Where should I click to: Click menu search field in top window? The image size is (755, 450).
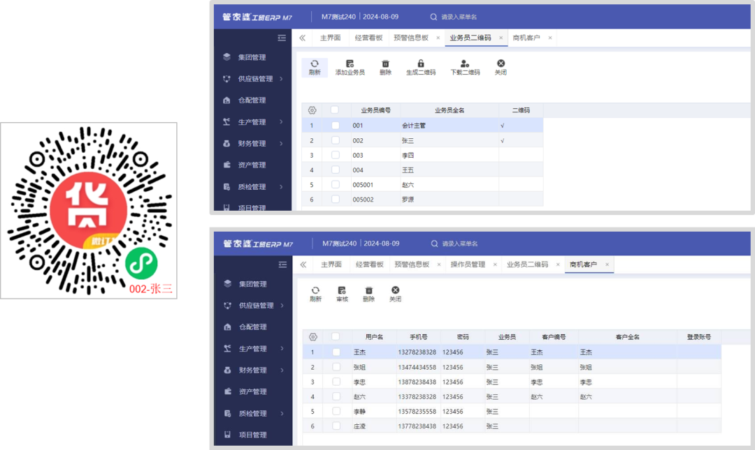(459, 17)
